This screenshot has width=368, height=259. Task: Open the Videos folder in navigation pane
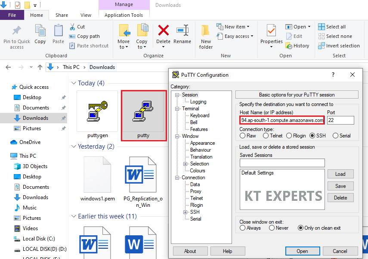tap(30, 228)
